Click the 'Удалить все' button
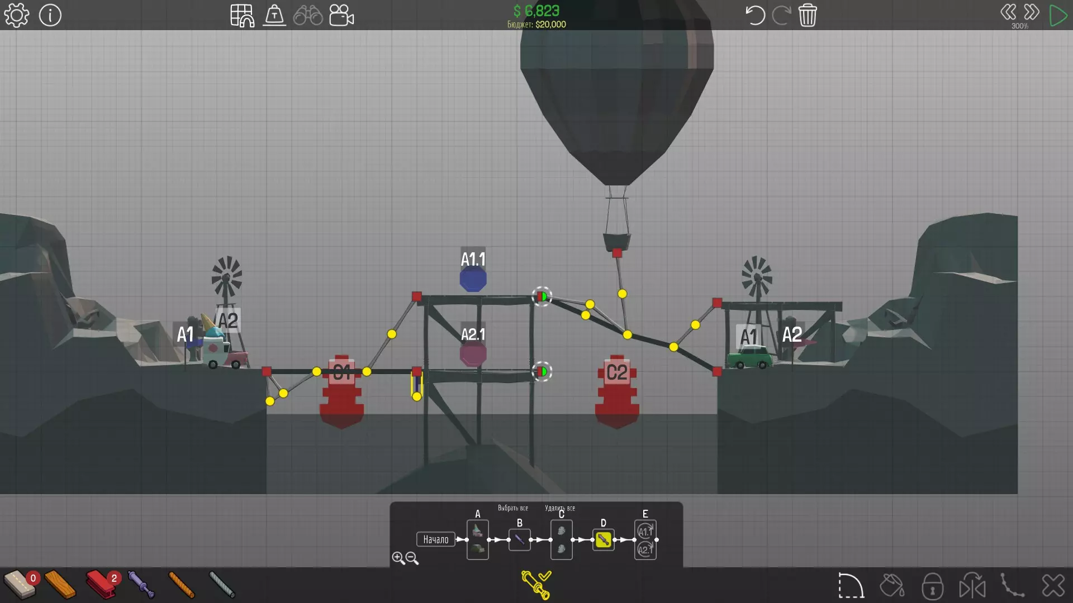Image resolution: width=1073 pixels, height=603 pixels. click(559, 508)
